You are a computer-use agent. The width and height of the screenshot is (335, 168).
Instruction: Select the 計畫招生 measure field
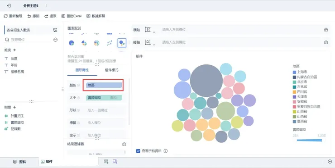[17, 116]
